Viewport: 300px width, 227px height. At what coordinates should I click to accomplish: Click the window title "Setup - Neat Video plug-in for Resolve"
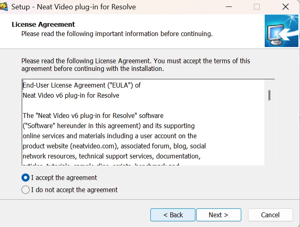point(73,7)
